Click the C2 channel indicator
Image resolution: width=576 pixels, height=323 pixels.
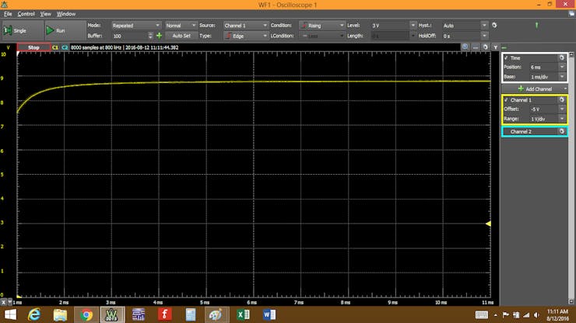coord(65,47)
